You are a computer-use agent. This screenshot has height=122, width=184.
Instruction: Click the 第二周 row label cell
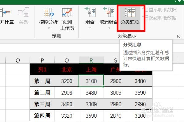pos(42,92)
